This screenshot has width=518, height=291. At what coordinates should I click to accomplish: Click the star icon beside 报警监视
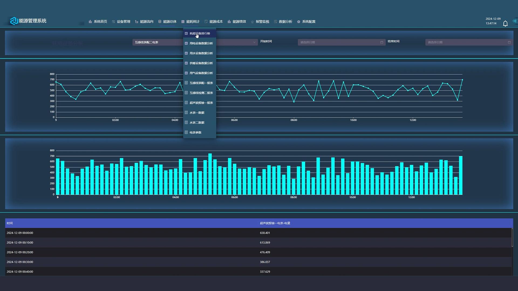[252, 22]
